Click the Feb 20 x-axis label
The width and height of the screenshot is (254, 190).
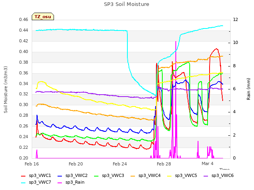coord(76,164)
